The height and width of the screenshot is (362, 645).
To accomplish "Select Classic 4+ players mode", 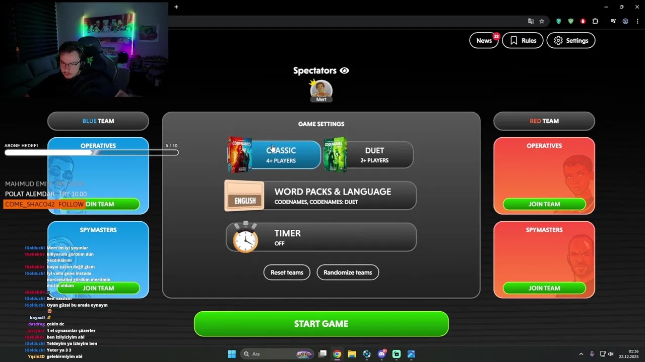I will point(274,155).
